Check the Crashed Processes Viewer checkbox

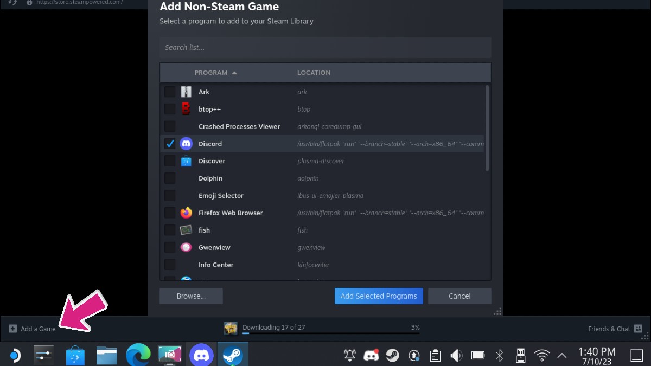[170, 126]
